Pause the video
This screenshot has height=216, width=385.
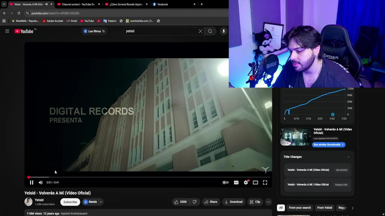[32, 182]
